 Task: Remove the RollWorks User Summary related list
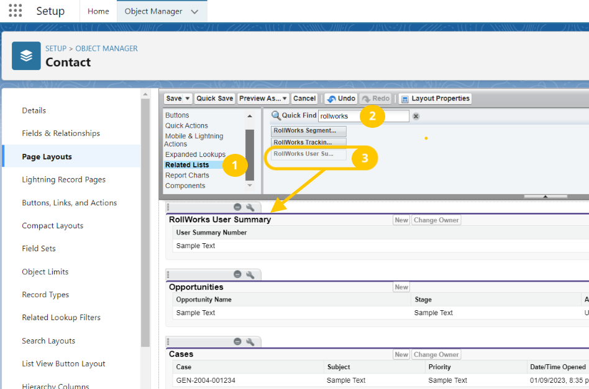237,207
